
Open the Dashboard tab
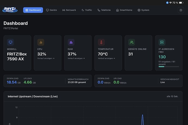[x=33, y=10]
